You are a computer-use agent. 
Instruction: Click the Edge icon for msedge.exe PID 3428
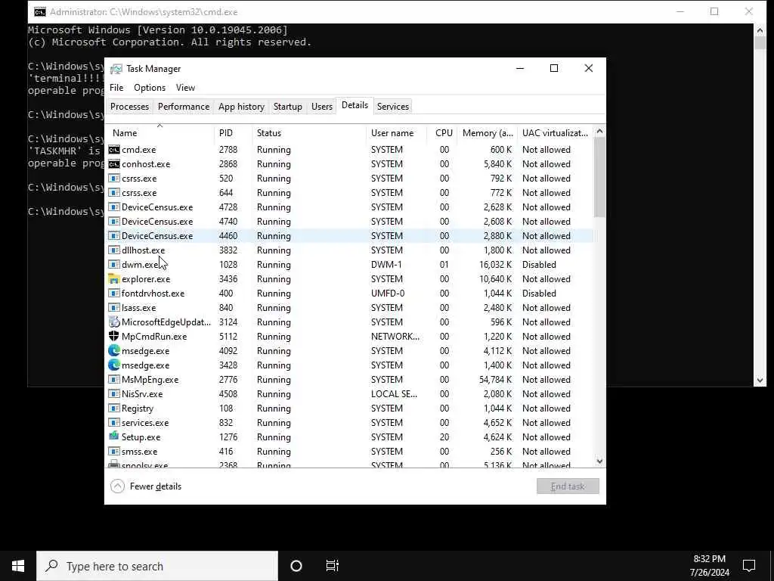(x=114, y=365)
